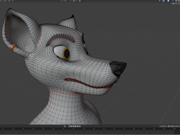Toggle proportional editing in the header

pos(79,1)
